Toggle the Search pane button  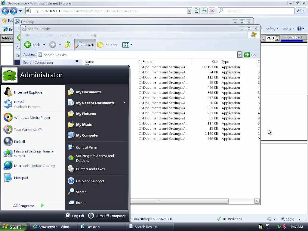pyautogui.click(x=85, y=45)
